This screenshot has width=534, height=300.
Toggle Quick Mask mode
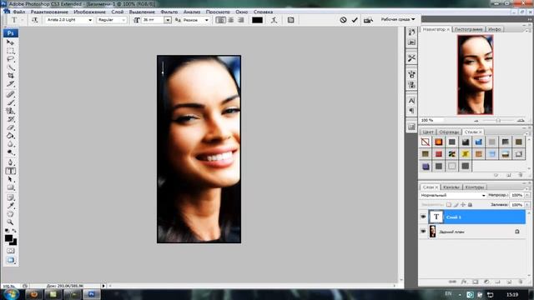[x=11, y=251]
